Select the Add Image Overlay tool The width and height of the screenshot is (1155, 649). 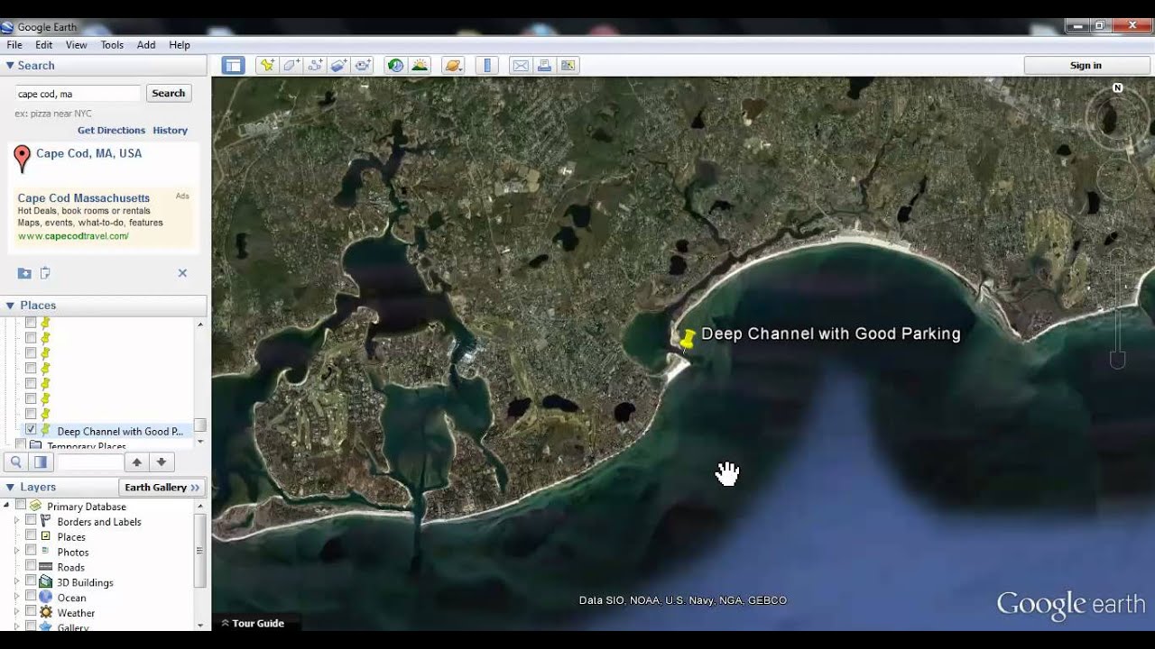[339, 65]
